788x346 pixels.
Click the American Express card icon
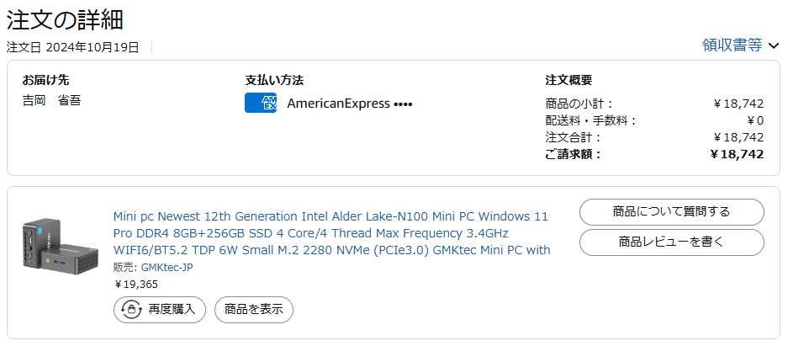click(x=261, y=104)
